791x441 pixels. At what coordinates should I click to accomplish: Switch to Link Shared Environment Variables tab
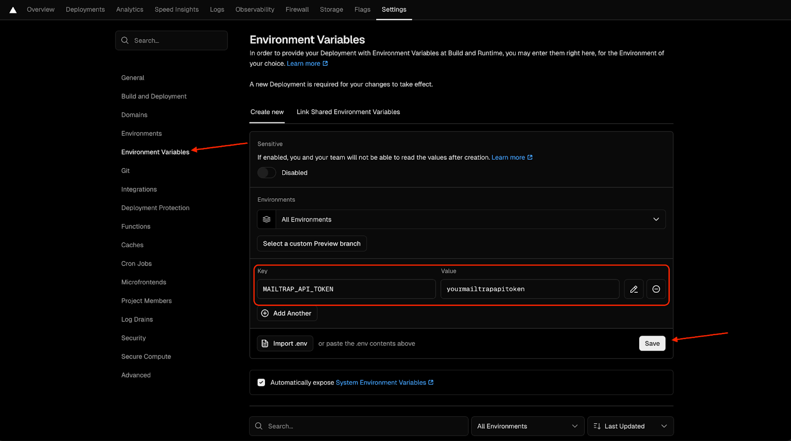(348, 112)
